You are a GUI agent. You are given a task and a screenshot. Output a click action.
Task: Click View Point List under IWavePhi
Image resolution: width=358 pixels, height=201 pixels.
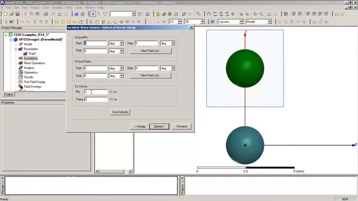[150, 51]
